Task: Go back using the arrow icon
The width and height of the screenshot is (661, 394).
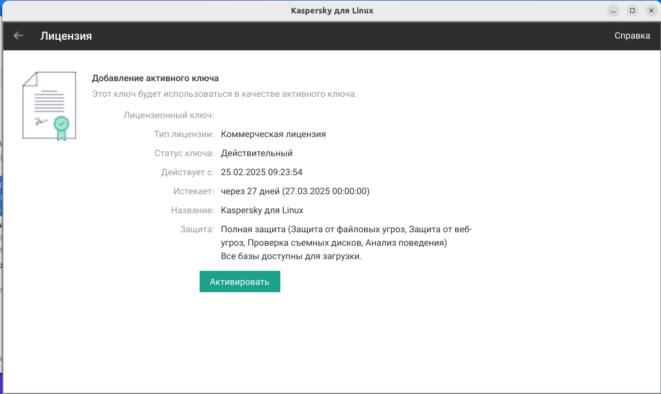Action: pos(19,36)
